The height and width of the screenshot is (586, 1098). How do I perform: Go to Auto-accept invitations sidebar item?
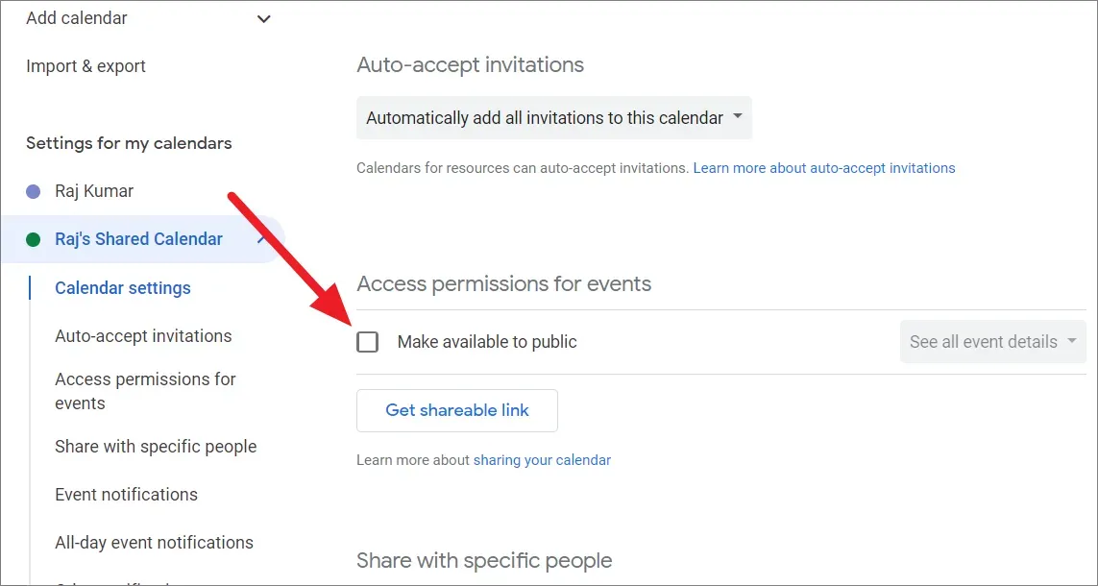pos(143,336)
